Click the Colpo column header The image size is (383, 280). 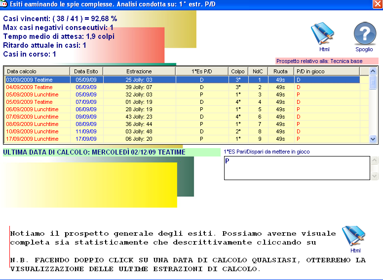point(238,71)
